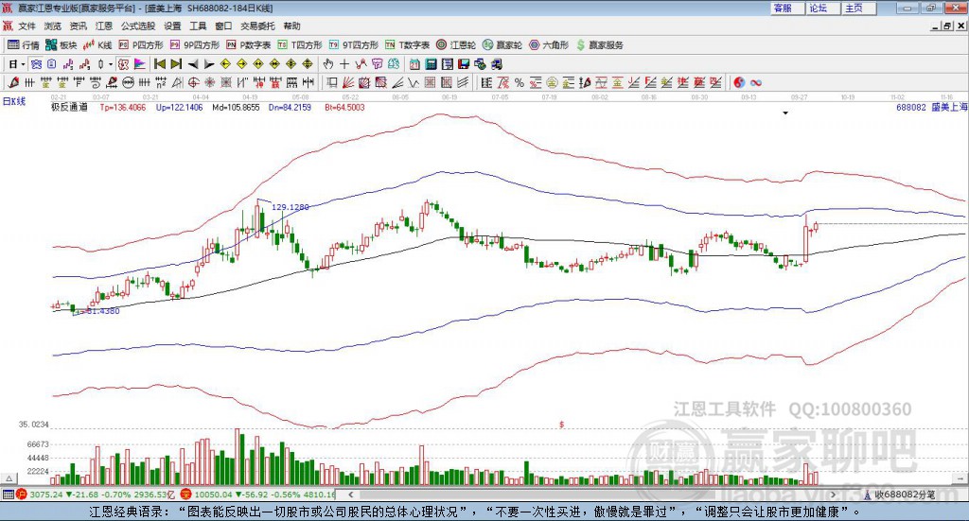Expand the 日 period dropdown arrow
The width and height of the screenshot is (969, 521).
click(23, 64)
